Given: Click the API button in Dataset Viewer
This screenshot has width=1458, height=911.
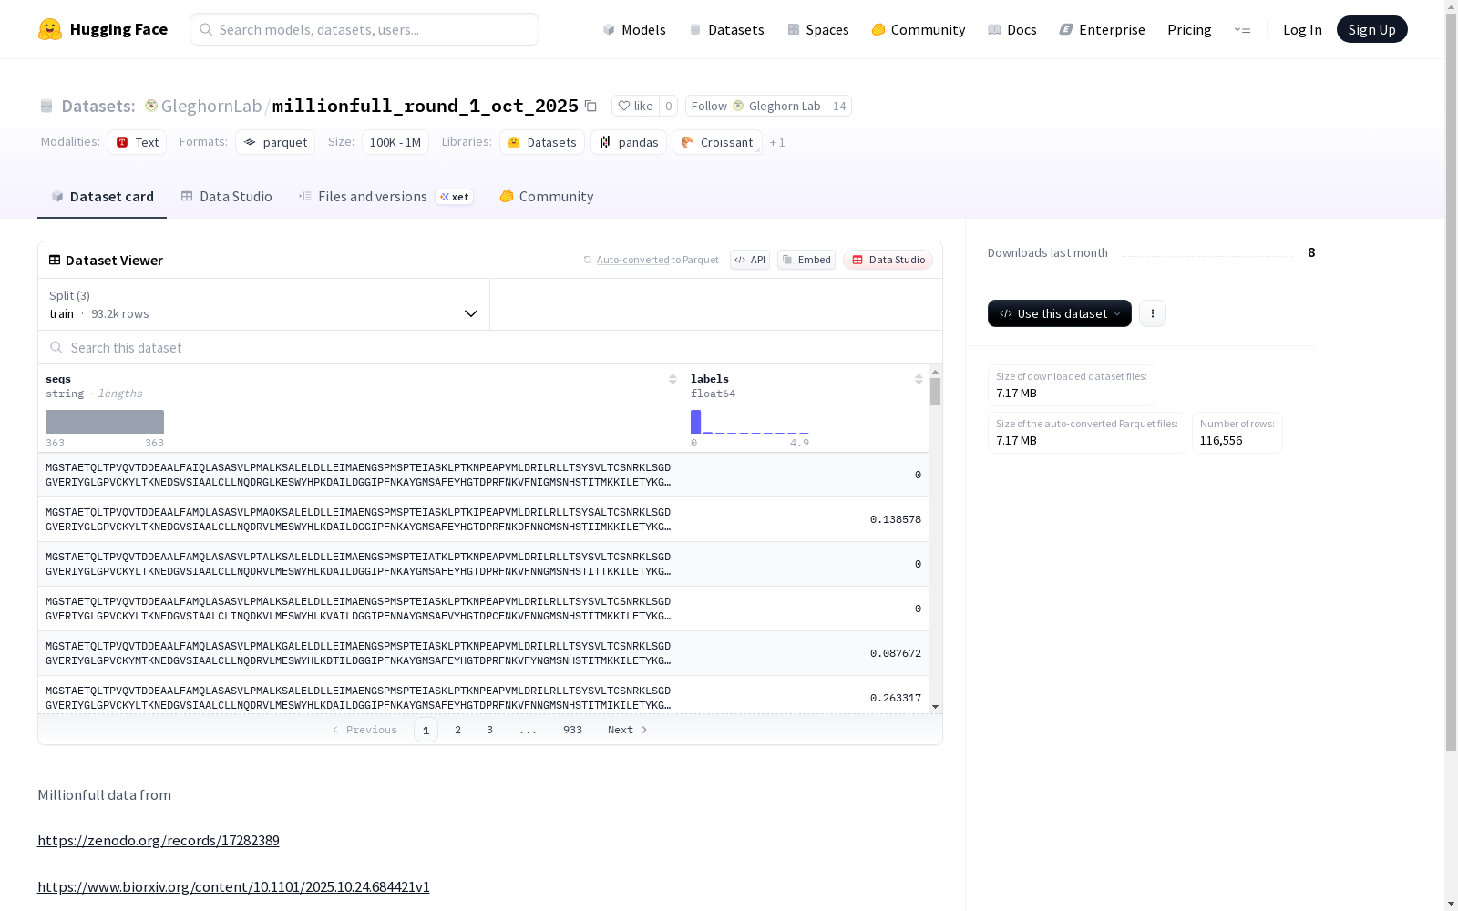Looking at the screenshot, I should pos(750,260).
